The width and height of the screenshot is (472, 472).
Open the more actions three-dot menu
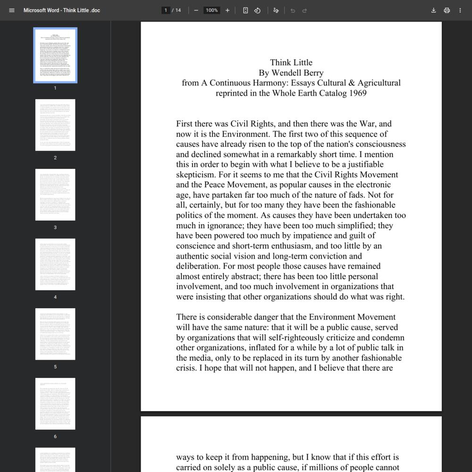pos(460,10)
